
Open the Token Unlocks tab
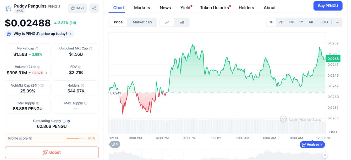[x=214, y=8]
